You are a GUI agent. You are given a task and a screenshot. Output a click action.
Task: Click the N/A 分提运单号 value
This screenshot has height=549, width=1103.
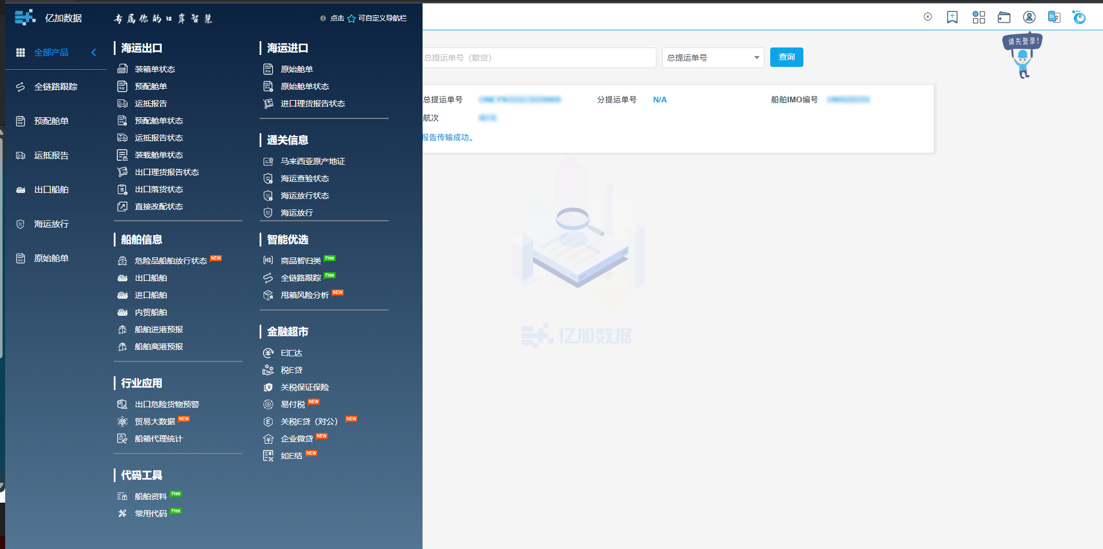click(x=660, y=100)
